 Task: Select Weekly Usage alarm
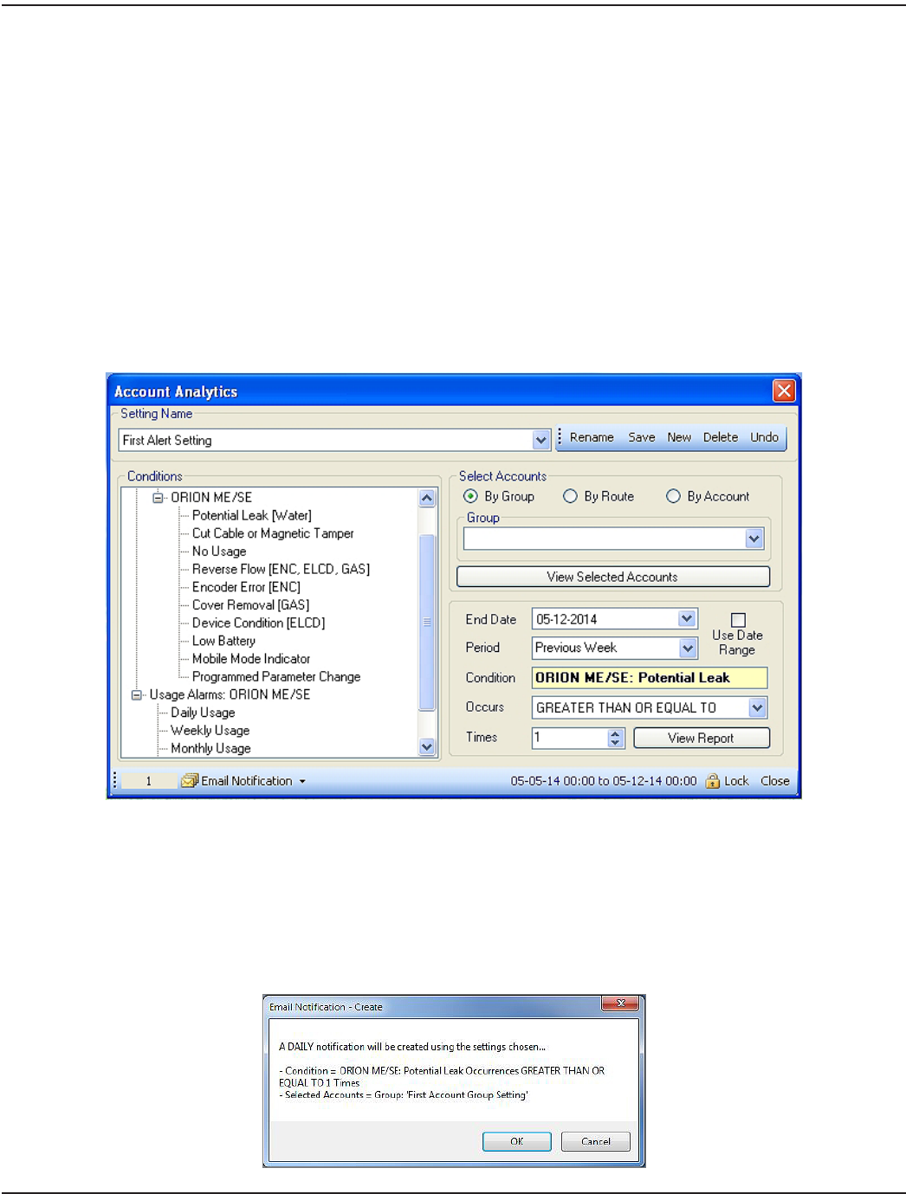[210, 731]
